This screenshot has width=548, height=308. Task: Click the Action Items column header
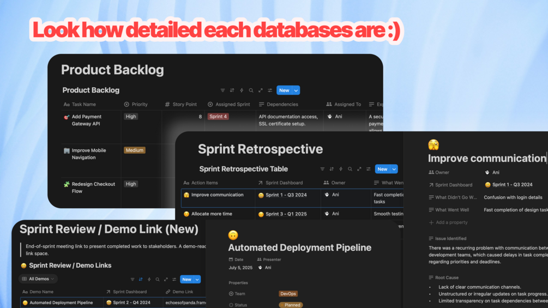(201, 183)
